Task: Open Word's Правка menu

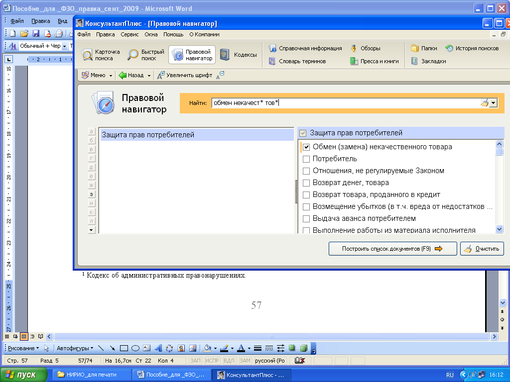Action: tap(41, 21)
